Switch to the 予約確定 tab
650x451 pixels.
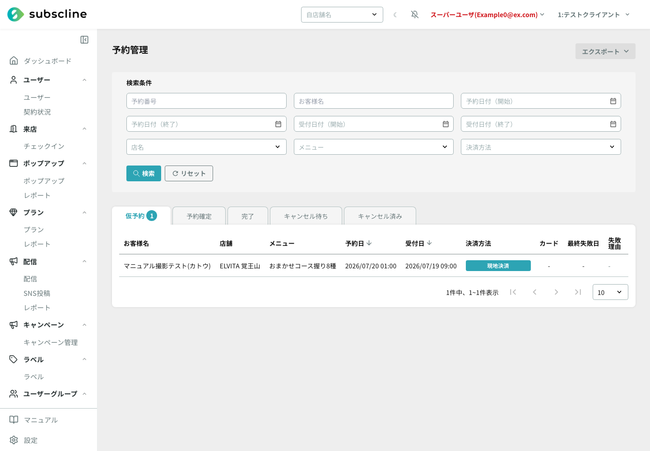[x=199, y=216]
